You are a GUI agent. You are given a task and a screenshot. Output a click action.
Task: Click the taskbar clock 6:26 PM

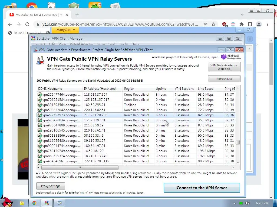click(262, 203)
